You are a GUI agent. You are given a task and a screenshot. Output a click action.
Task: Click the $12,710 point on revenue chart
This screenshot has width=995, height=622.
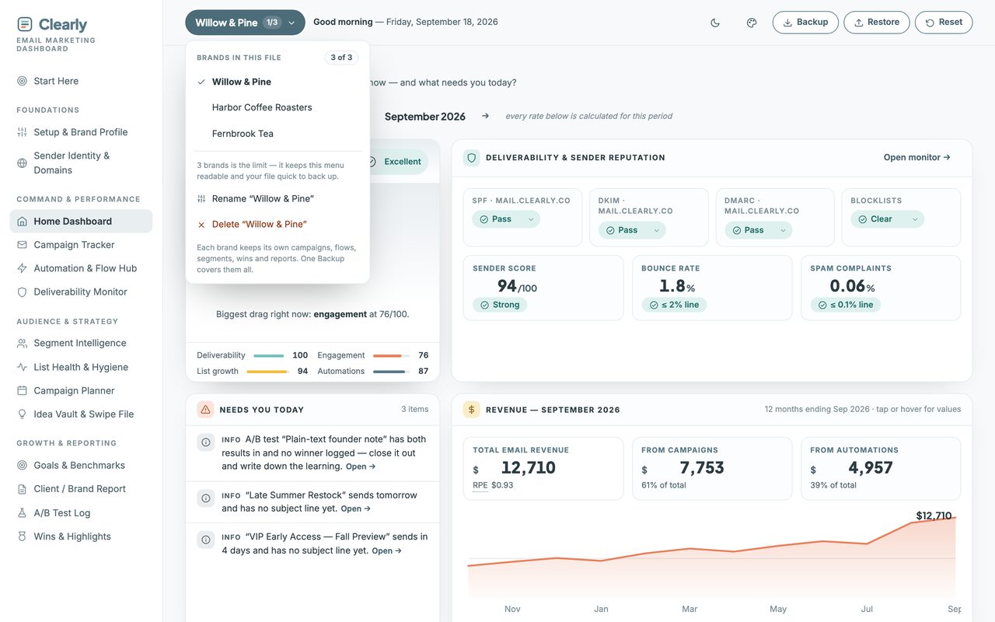(955, 518)
